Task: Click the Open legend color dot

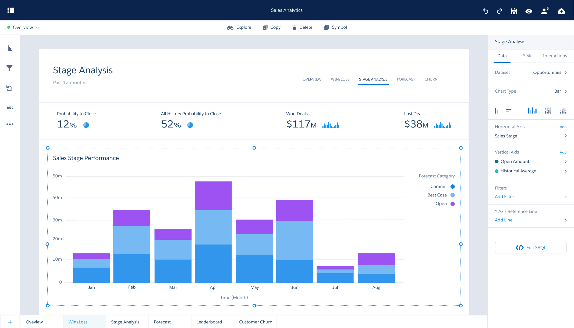Action: 453,204
